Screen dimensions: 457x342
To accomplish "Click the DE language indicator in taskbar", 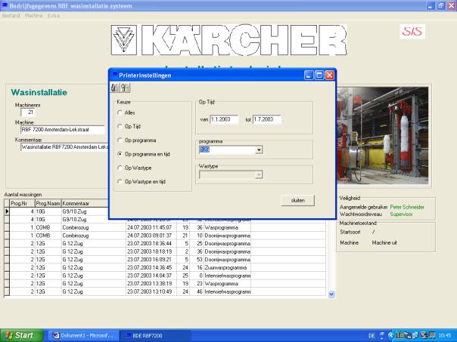I will pos(372,336).
